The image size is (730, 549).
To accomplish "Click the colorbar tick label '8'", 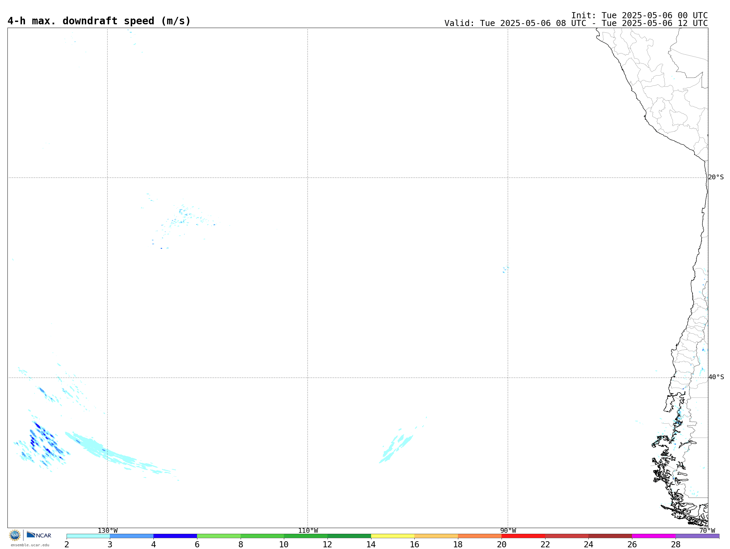I will point(241,545).
